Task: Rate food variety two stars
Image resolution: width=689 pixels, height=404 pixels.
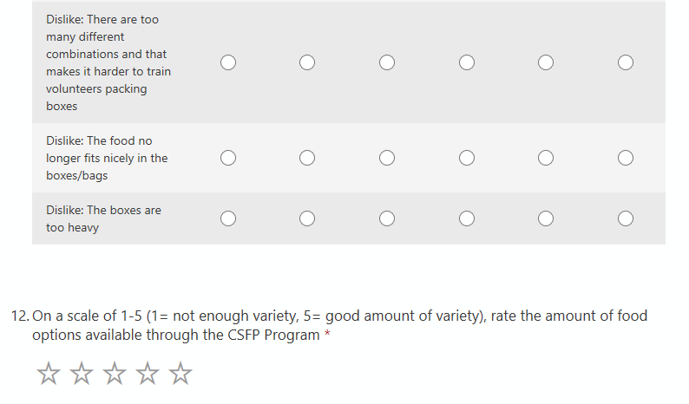Action: 82,374
